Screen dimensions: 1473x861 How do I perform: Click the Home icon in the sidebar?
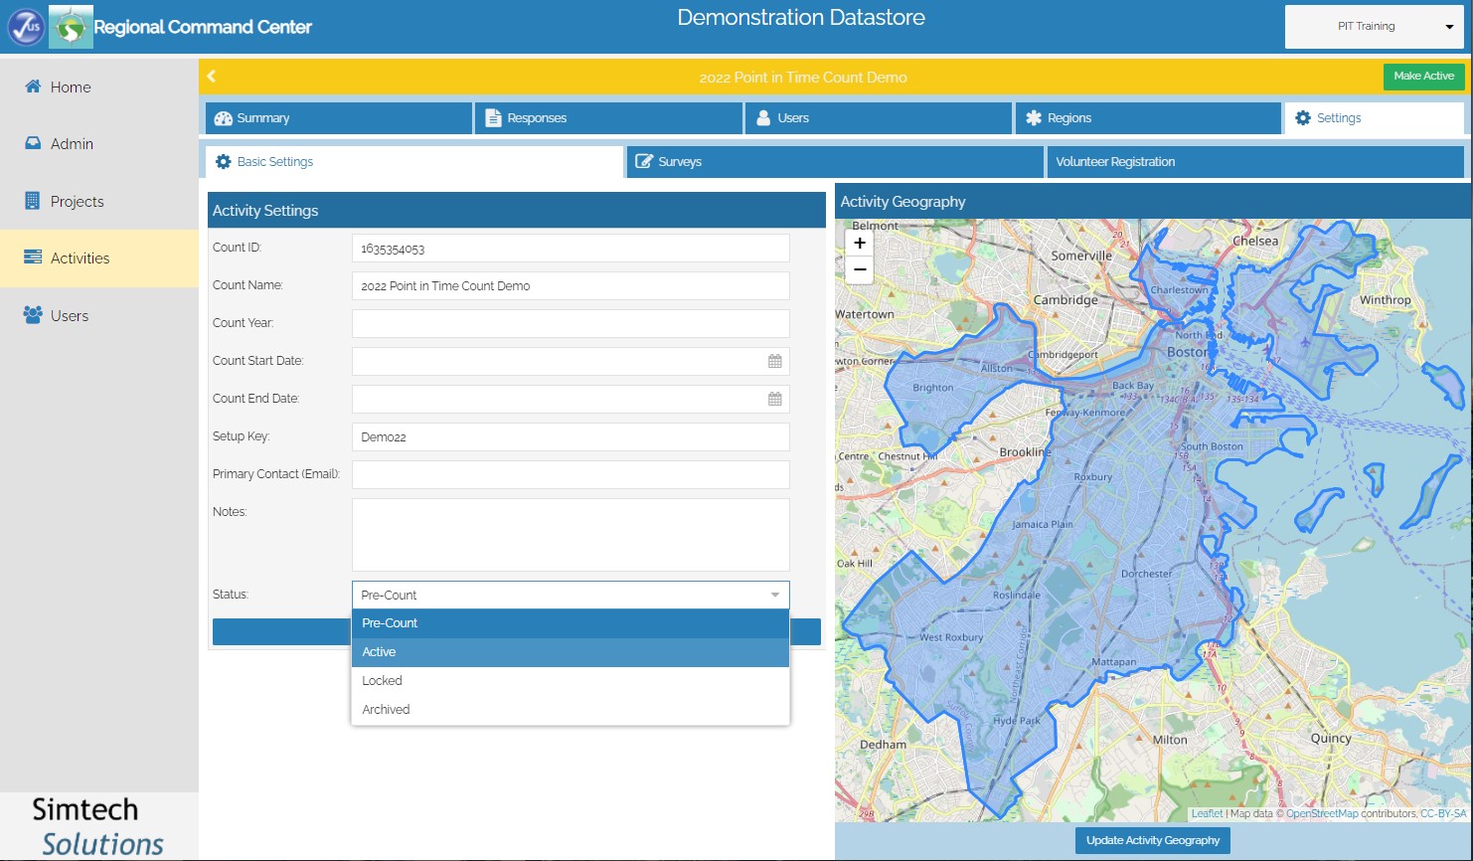coord(33,86)
